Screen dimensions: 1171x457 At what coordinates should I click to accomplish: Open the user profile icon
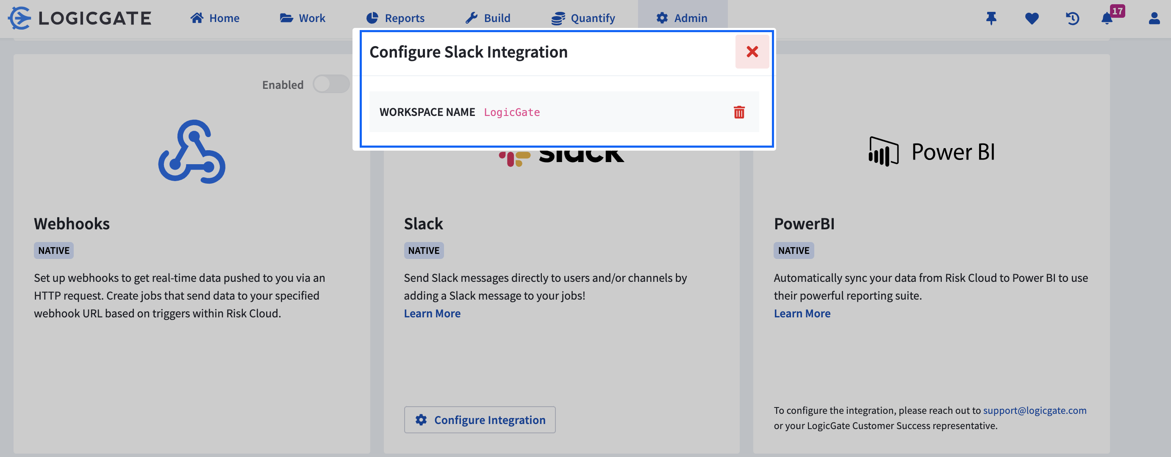coord(1154,18)
